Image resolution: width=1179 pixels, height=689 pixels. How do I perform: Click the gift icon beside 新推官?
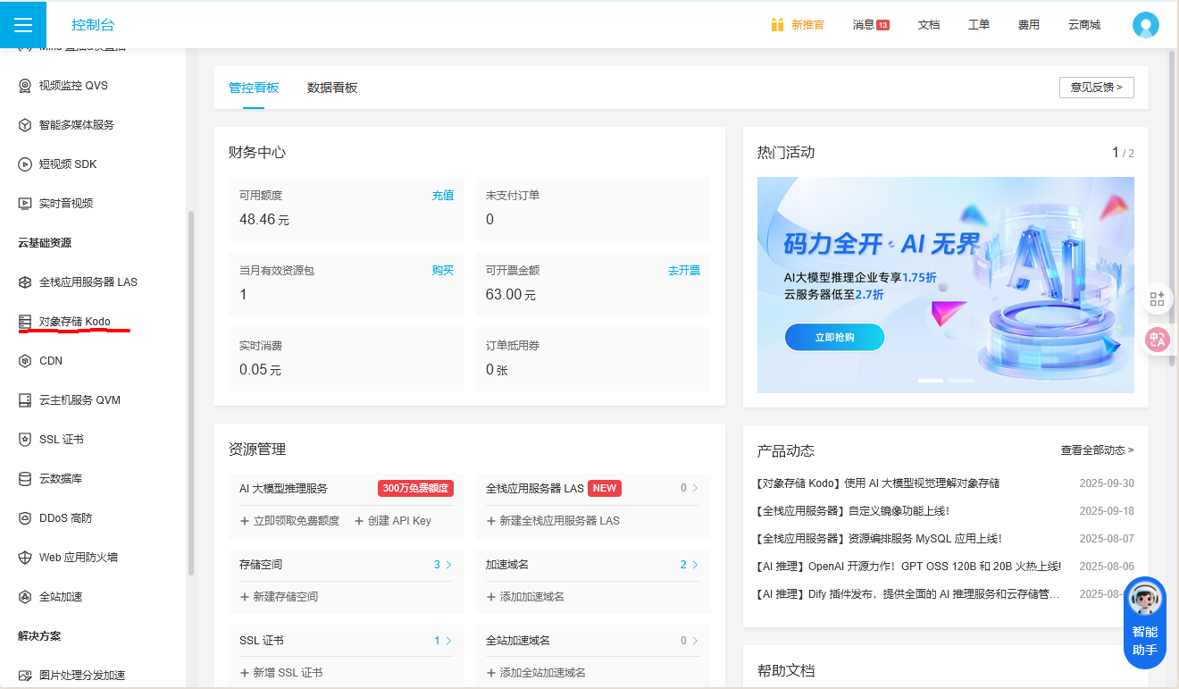pyautogui.click(x=777, y=25)
